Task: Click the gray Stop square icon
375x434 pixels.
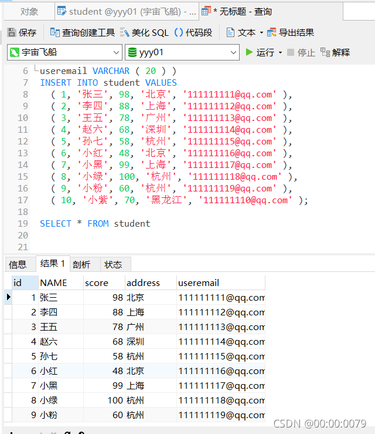Action: [291, 52]
